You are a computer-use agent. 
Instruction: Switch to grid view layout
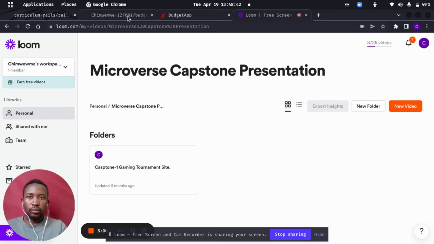288,104
